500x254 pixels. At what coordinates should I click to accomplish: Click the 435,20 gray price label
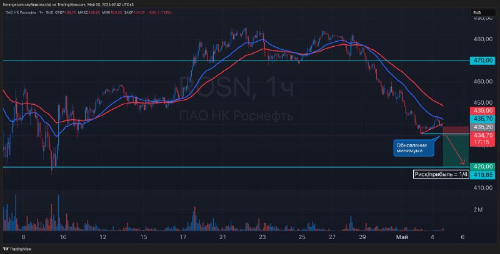point(482,127)
